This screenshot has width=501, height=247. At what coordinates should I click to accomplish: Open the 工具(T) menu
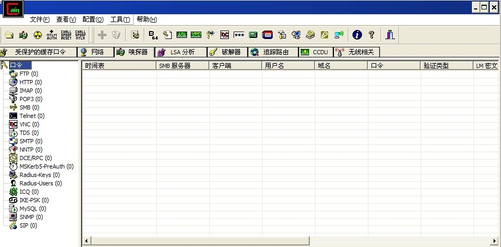pos(120,19)
